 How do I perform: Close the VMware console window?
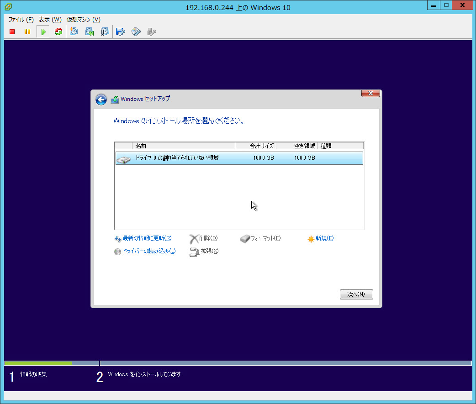(462, 5)
